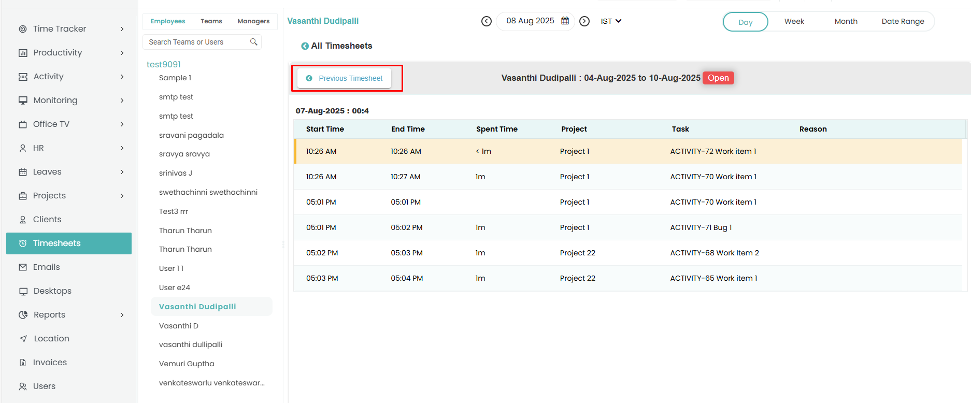971x403 pixels.
Task: Switch to the Employees tab
Action: [x=168, y=21]
